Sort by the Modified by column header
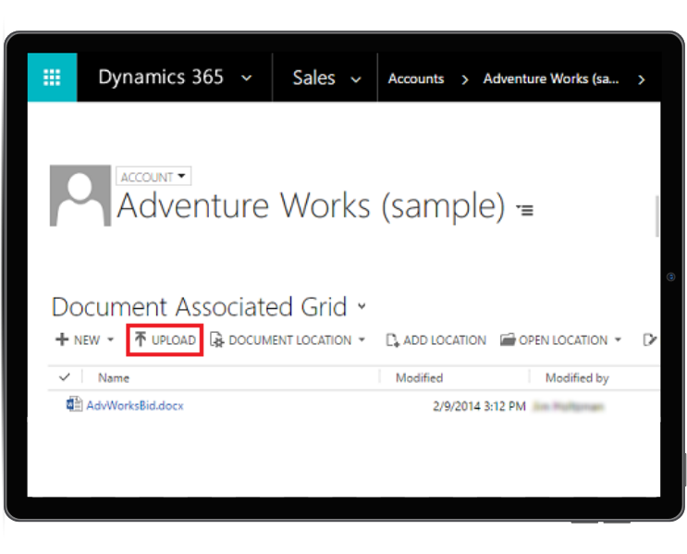Screen dimensions: 687x554 coord(577,377)
